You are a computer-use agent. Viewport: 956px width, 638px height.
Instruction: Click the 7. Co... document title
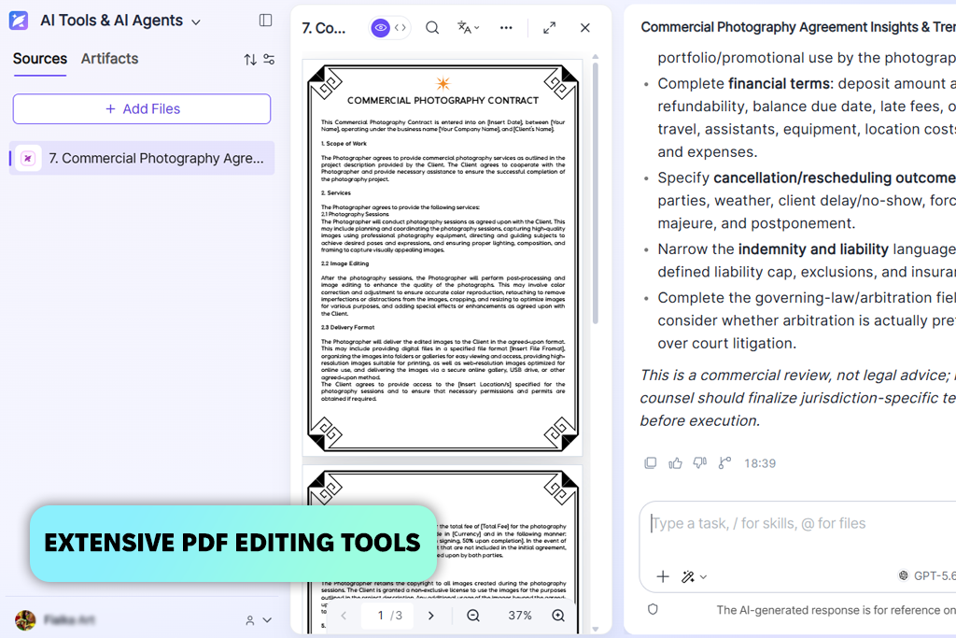click(324, 28)
